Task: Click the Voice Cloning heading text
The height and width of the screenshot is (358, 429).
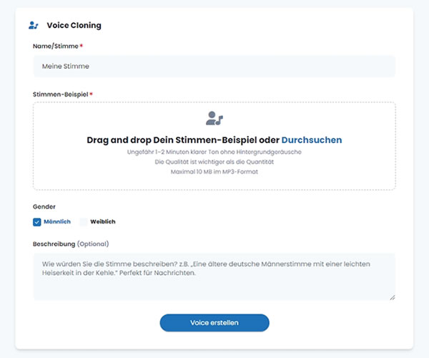Action: (74, 25)
